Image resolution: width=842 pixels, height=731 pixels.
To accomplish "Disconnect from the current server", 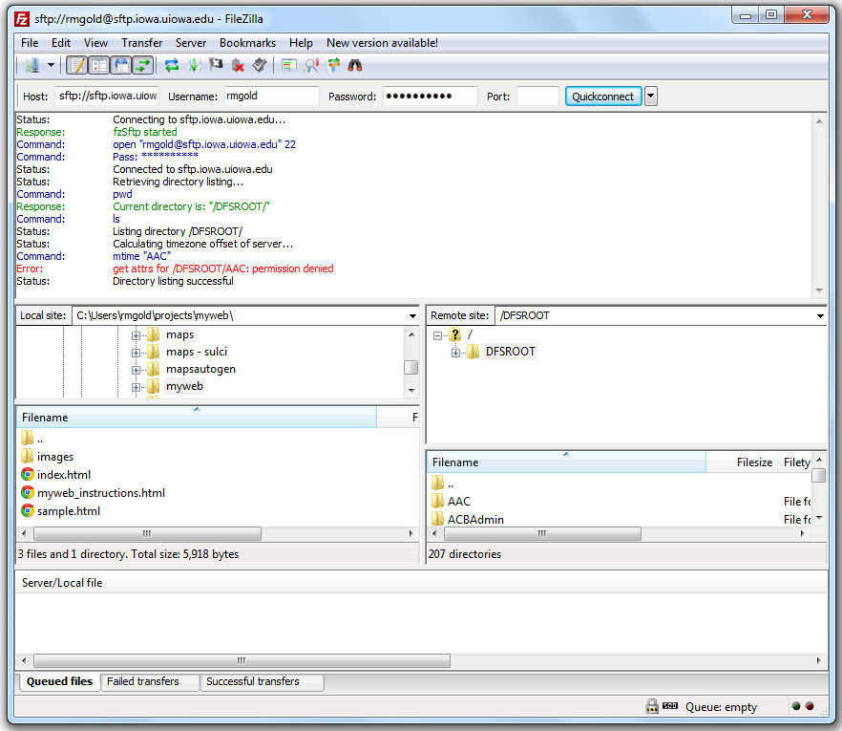I will click(x=238, y=66).
